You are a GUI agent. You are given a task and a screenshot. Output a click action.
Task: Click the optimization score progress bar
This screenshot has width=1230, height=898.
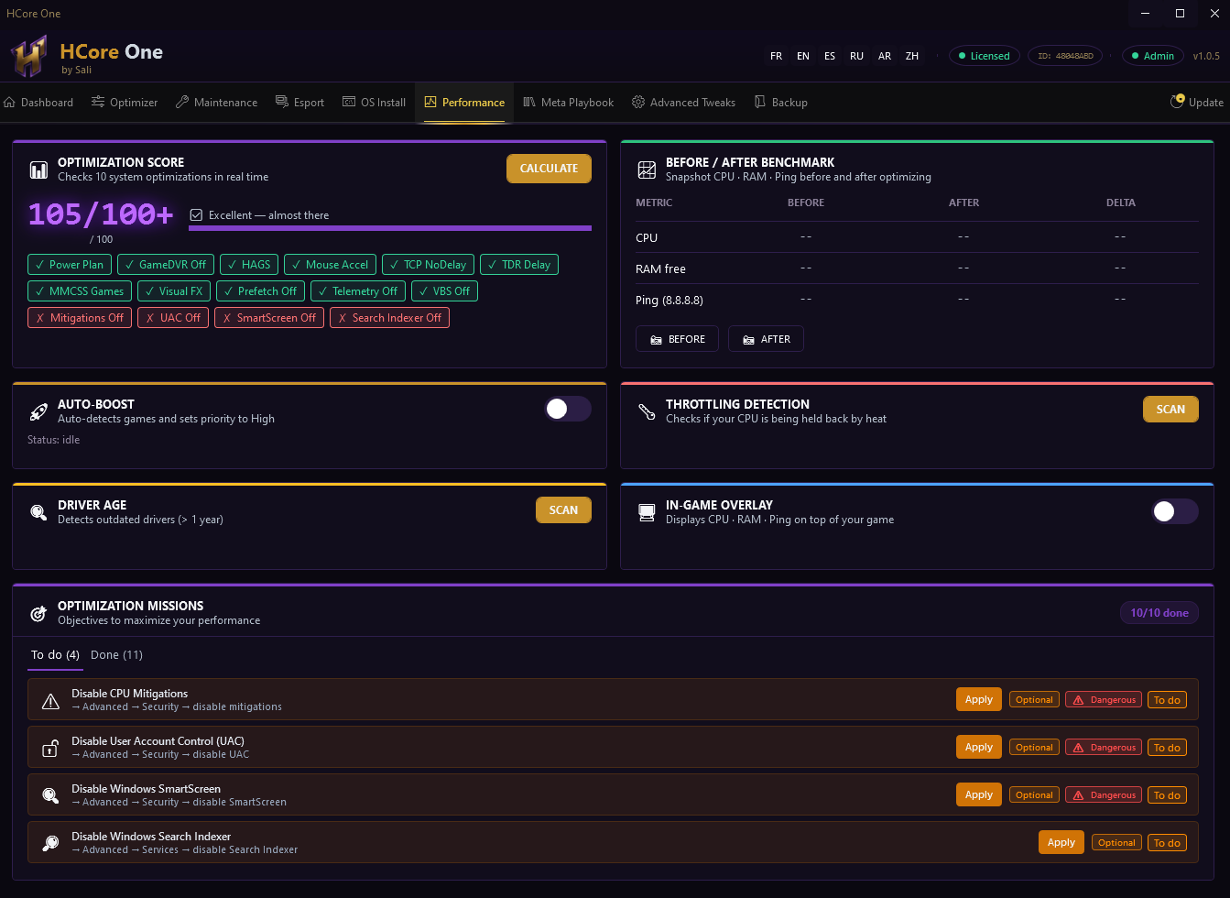pyautogui.click(x=390, y=228)
